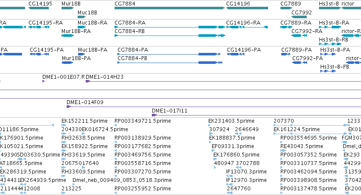
Task: Click the Mur18B gene arrow glyph
Action: (68, 8)
